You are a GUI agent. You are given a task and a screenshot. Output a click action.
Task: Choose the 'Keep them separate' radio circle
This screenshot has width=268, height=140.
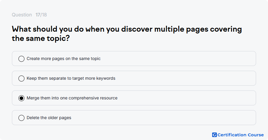pyautogui.click(x=21, y=79)
